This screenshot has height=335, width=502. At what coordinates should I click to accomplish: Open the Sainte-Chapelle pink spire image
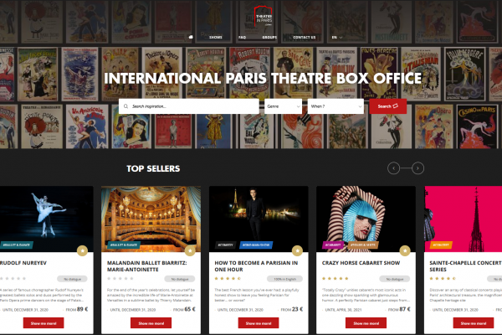[463, 219]
